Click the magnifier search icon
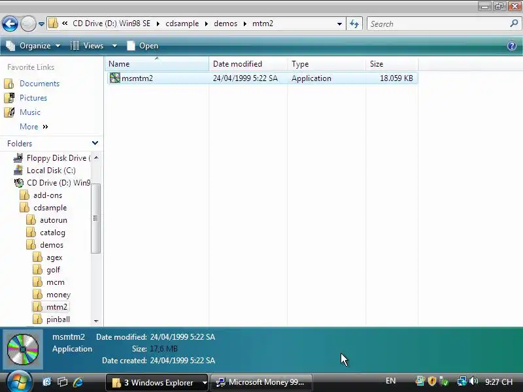Image resolution: width=523 pixels, height=392 pixels. pyautogui.click(x=514, y=24)
